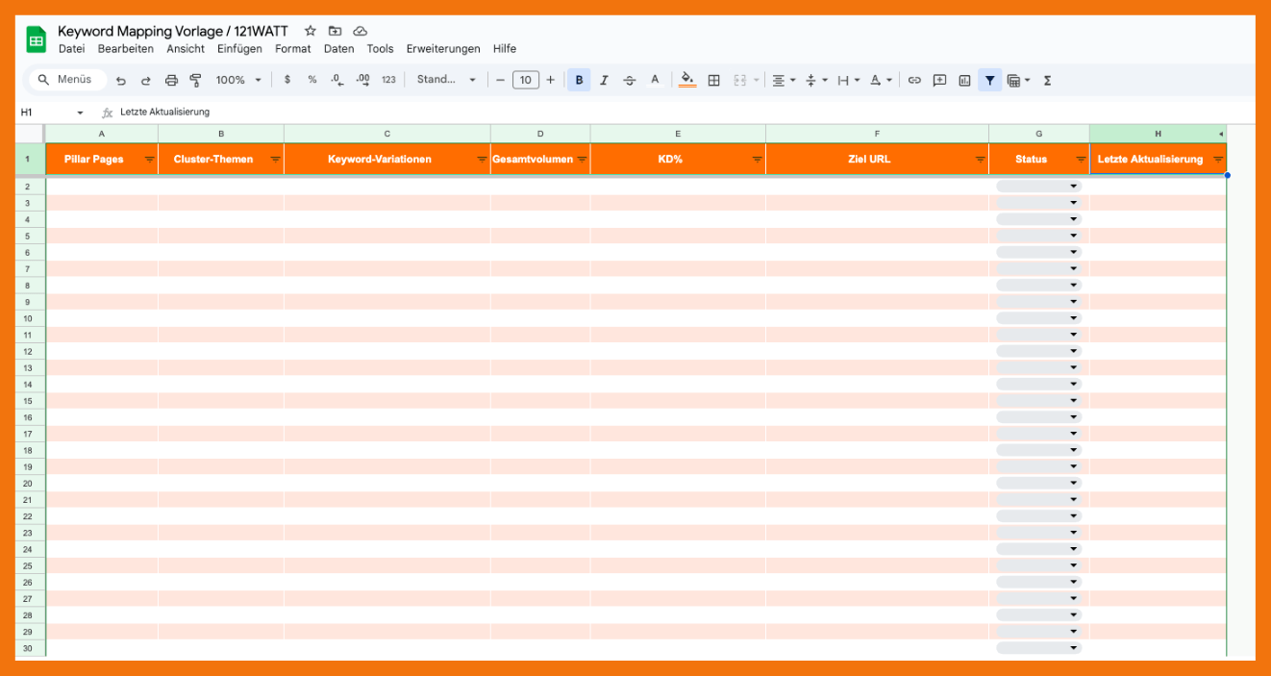The image size is (1271, 676).
Task: Decrease decimal places
Action: click(336, 80)
